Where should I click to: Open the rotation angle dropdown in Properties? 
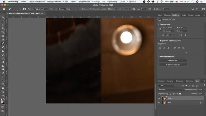tap(173, 35)
